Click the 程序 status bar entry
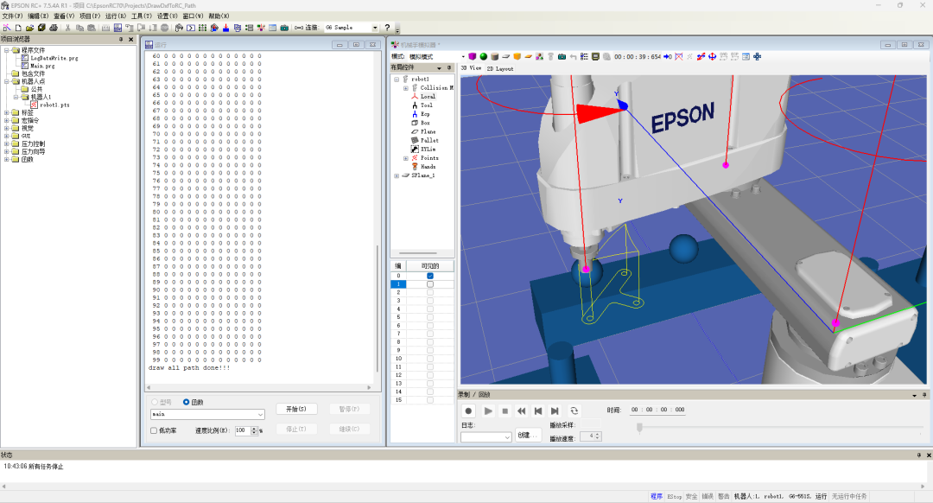The image size is (933, 503). point(657,496)
